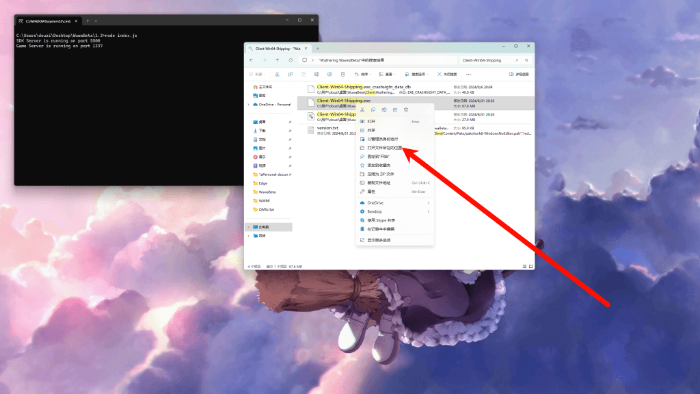This screenshot has width=700, height=394.
Task: Expand the This PC (此电脑) tree node
Action: click(x=248, y=227)
